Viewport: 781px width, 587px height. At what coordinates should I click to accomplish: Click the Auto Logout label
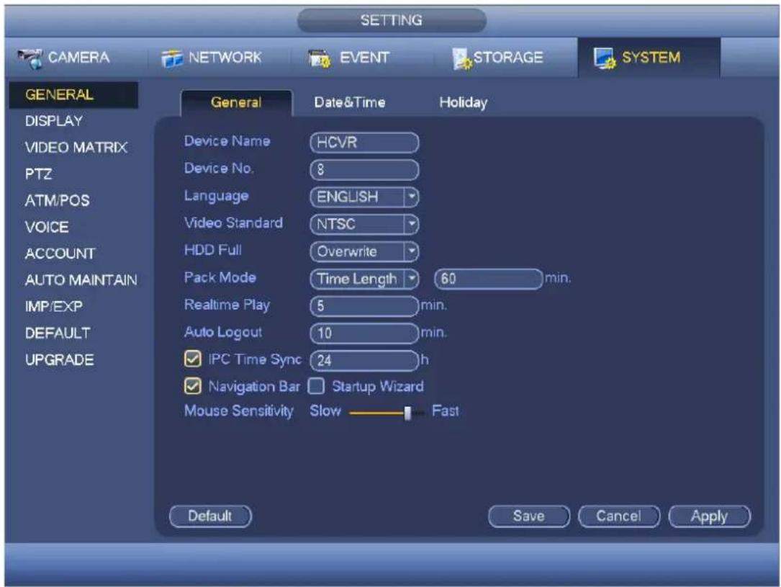coord(222,332)
